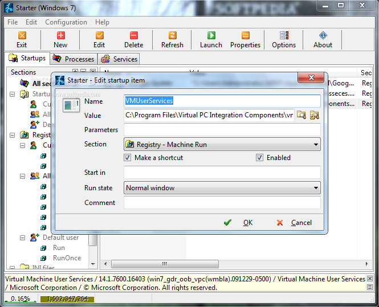
Task: Click the memory usage bar in status bar
Action: 67,299
